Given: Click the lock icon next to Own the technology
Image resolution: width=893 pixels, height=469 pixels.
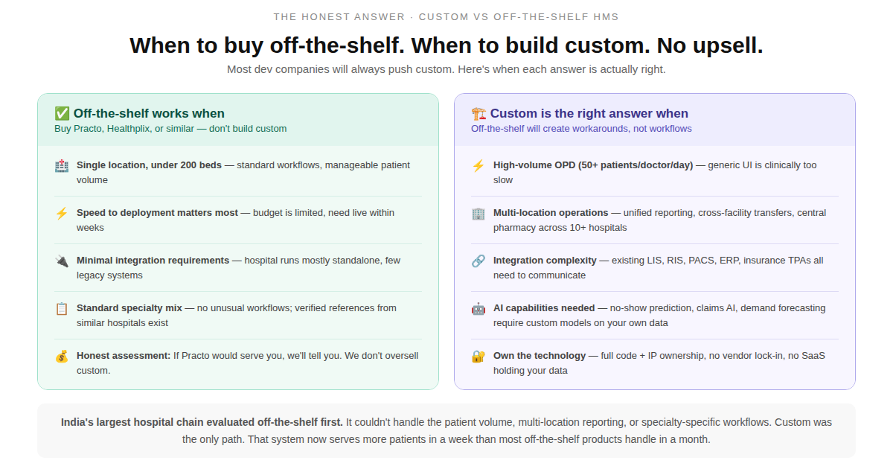Looking at the screenshot, I should tap(478, 357).
